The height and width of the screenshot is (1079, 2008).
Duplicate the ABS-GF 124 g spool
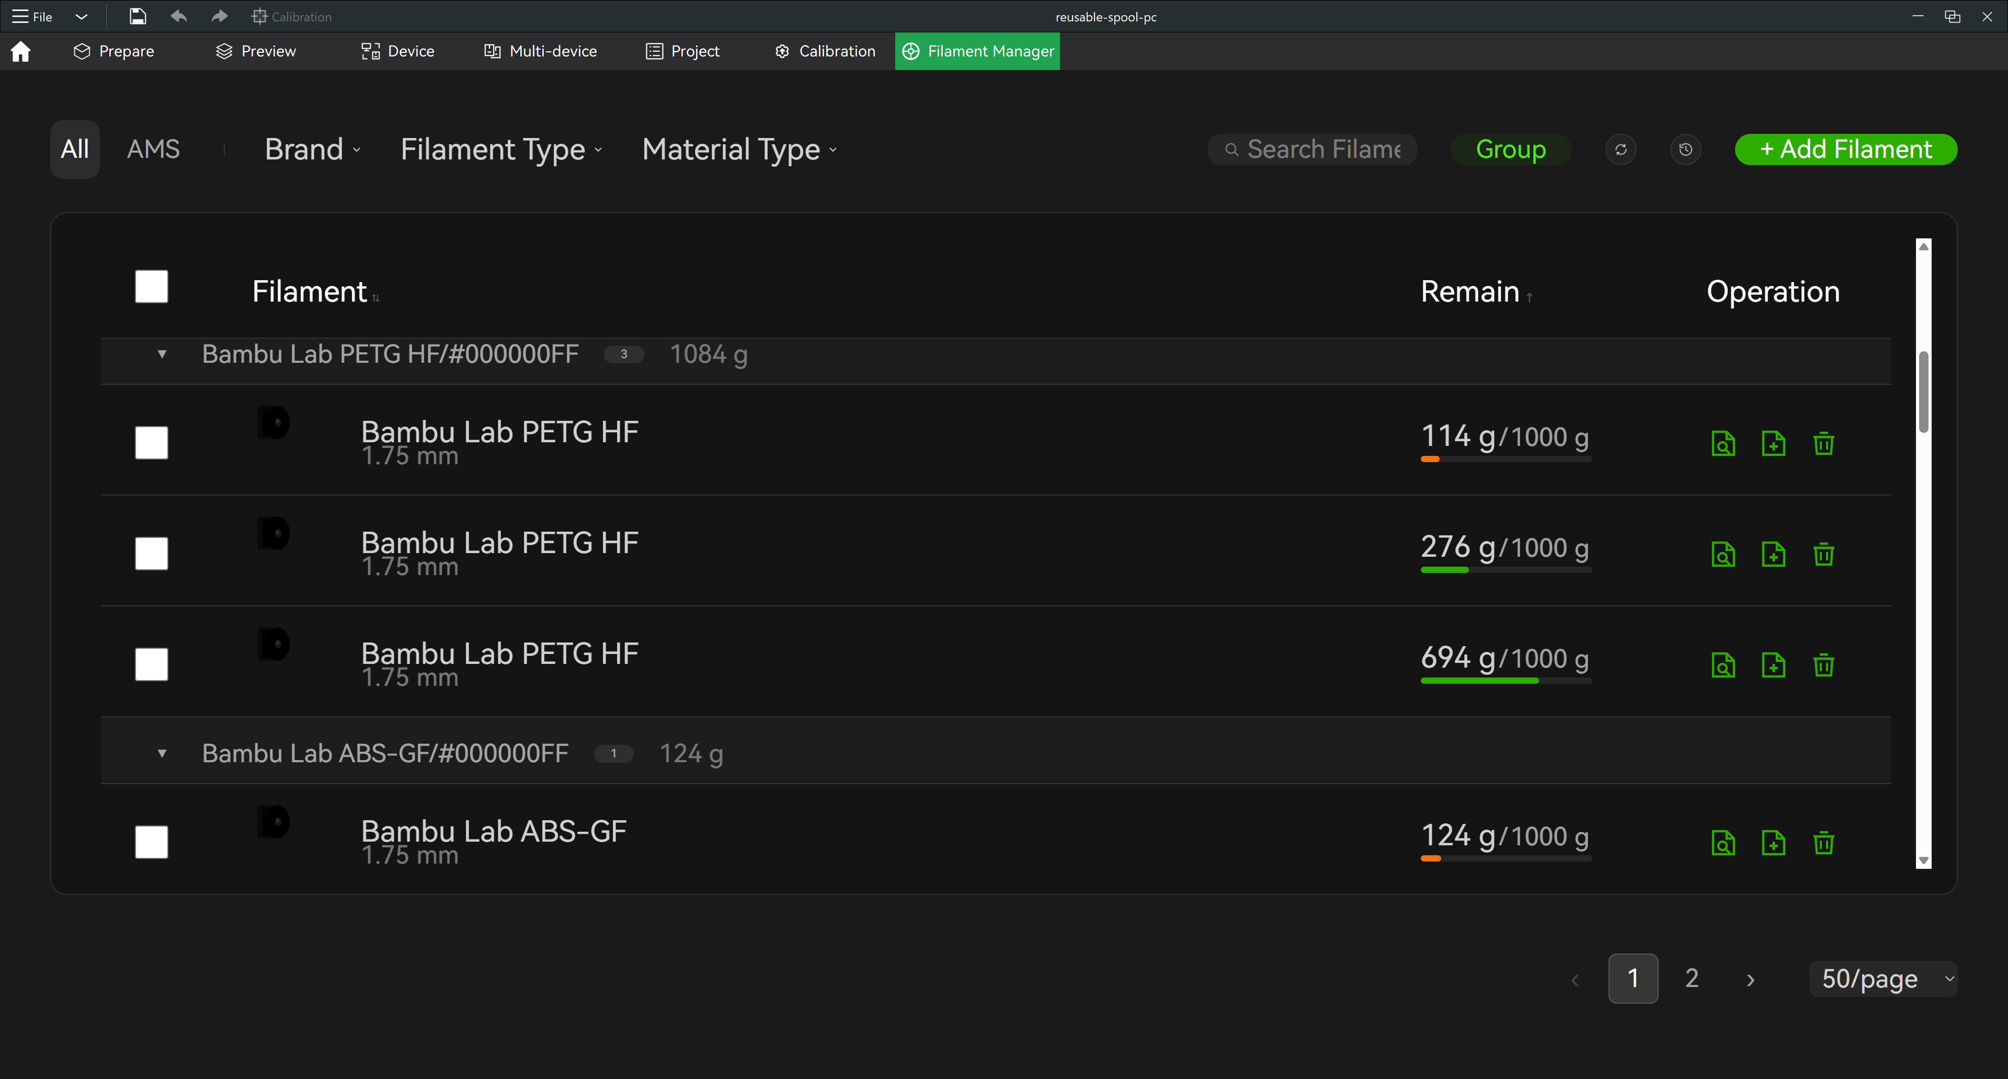(x=1773, y=842)
